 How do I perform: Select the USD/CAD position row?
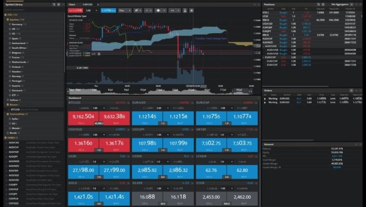[312, 24]
